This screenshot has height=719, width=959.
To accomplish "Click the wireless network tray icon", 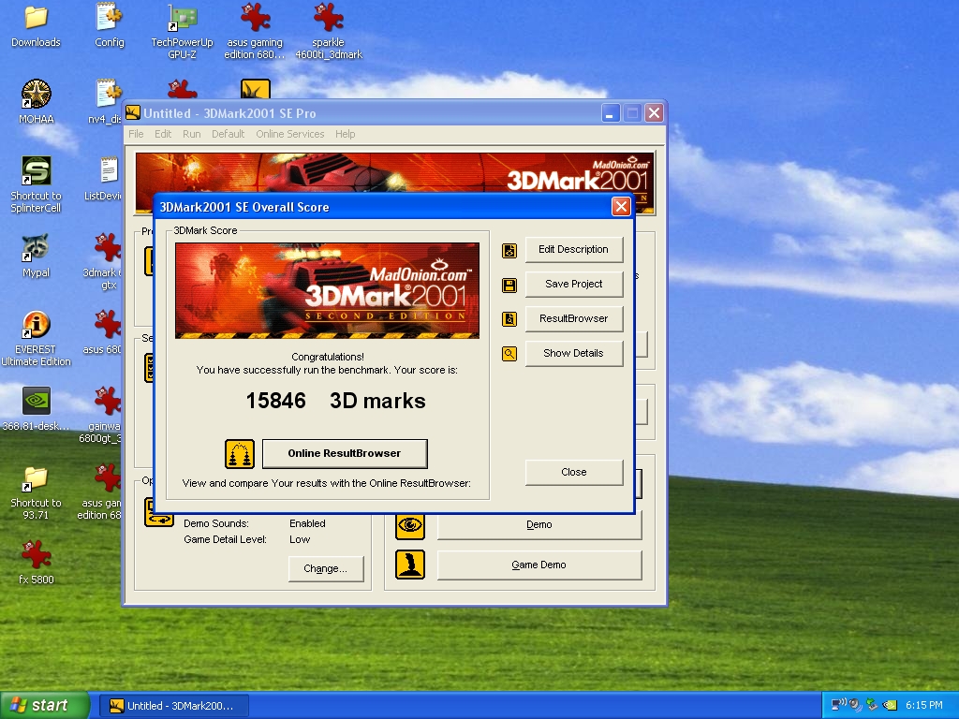I will [x=838, y=705].
